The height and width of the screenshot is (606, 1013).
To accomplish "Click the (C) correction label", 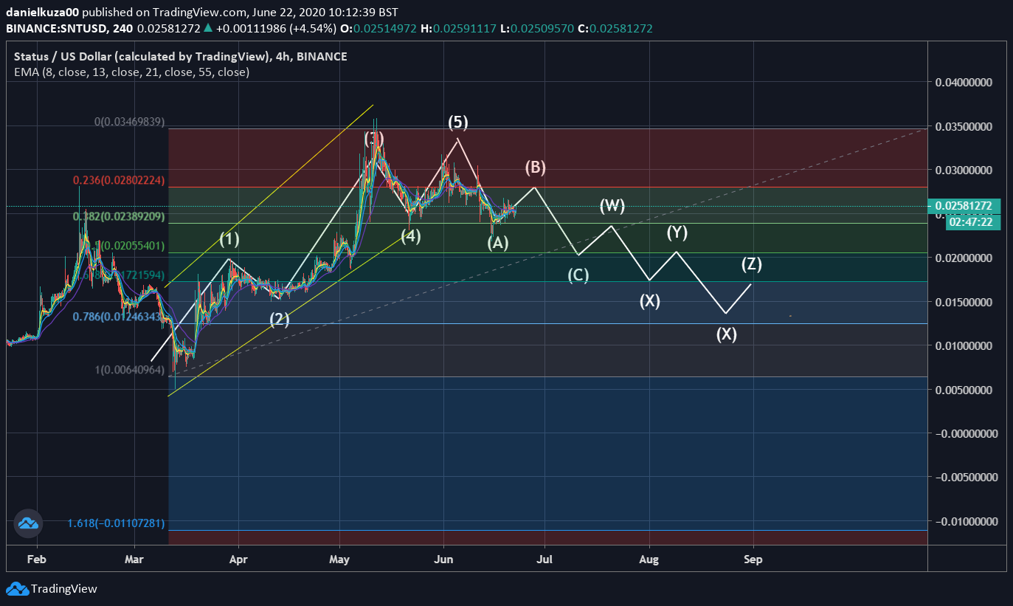I will [x=578, y=275].
